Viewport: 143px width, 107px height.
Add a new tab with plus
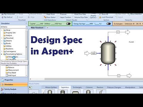click(x=48, y=28)
